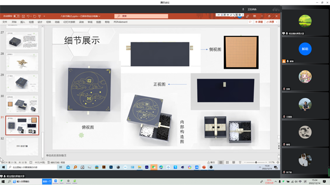
Task: Start Slide Show from status bar icon
Action: click(x=240, y=162)
